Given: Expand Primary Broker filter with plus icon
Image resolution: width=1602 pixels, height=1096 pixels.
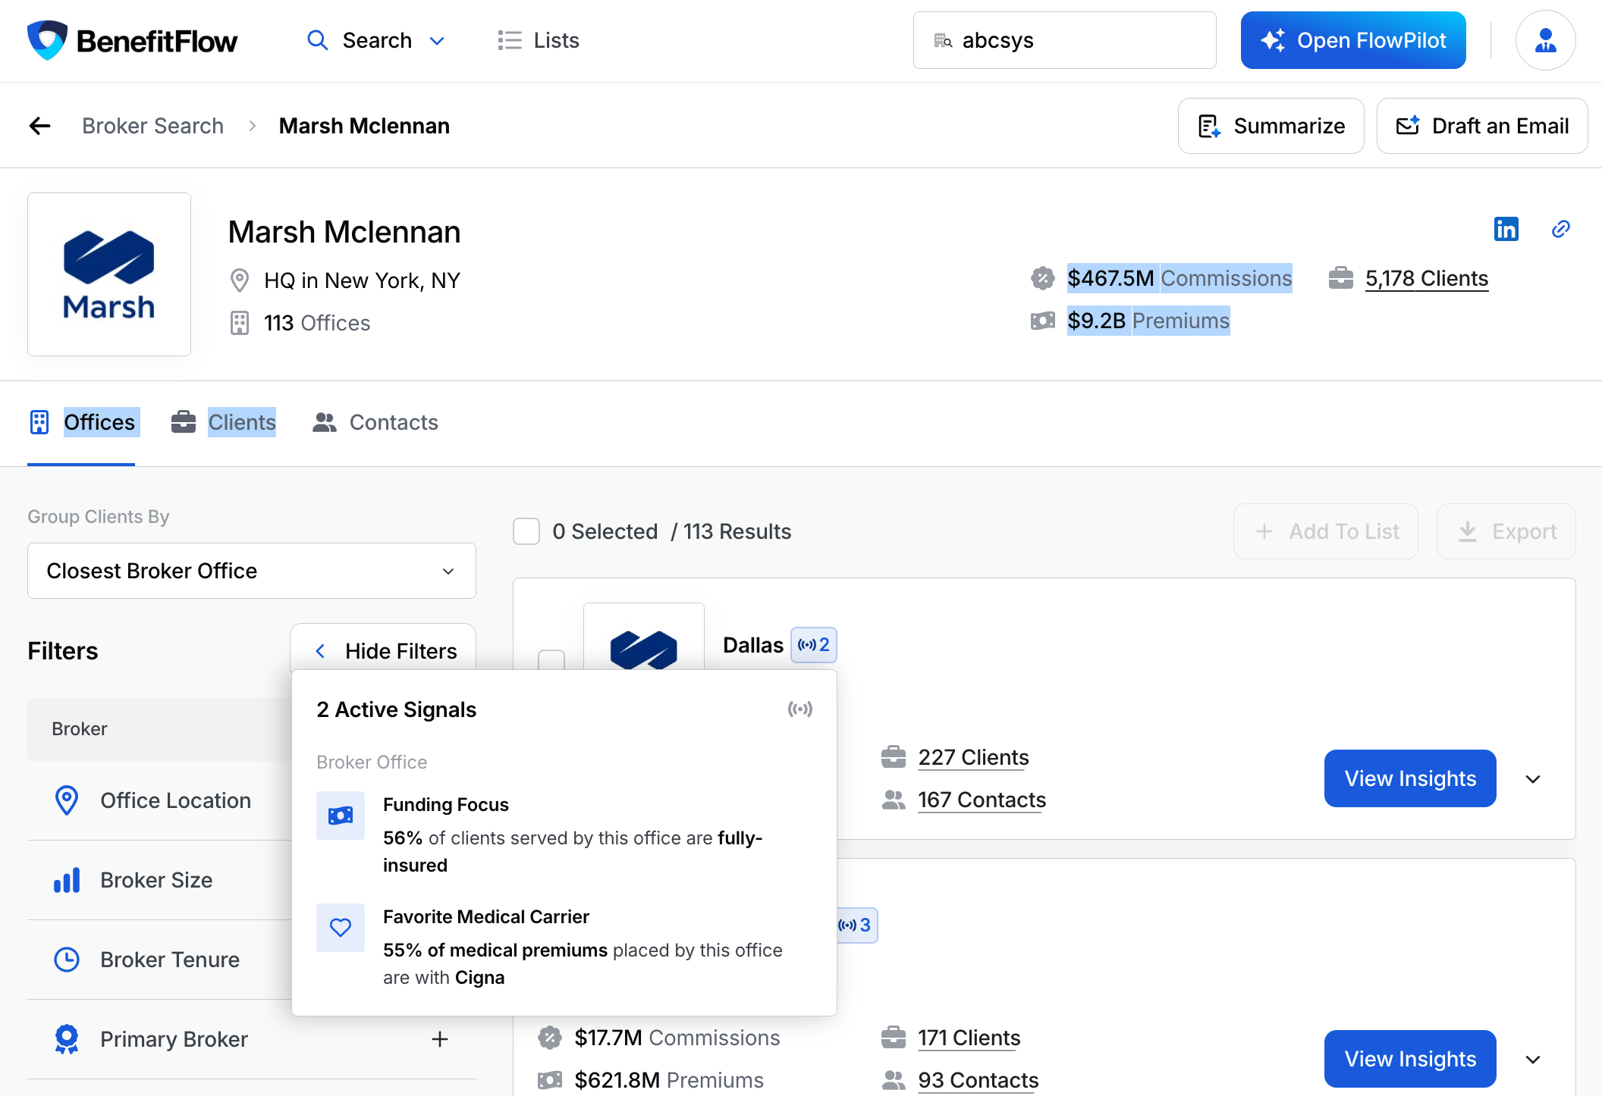Looking at the screenshot, I should coord(440,1039).
